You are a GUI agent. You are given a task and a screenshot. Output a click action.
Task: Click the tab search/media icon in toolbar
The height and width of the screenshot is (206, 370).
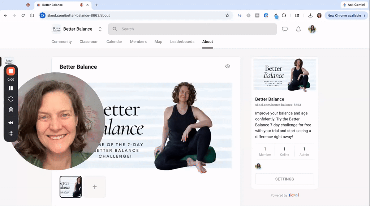pos(297,15)
